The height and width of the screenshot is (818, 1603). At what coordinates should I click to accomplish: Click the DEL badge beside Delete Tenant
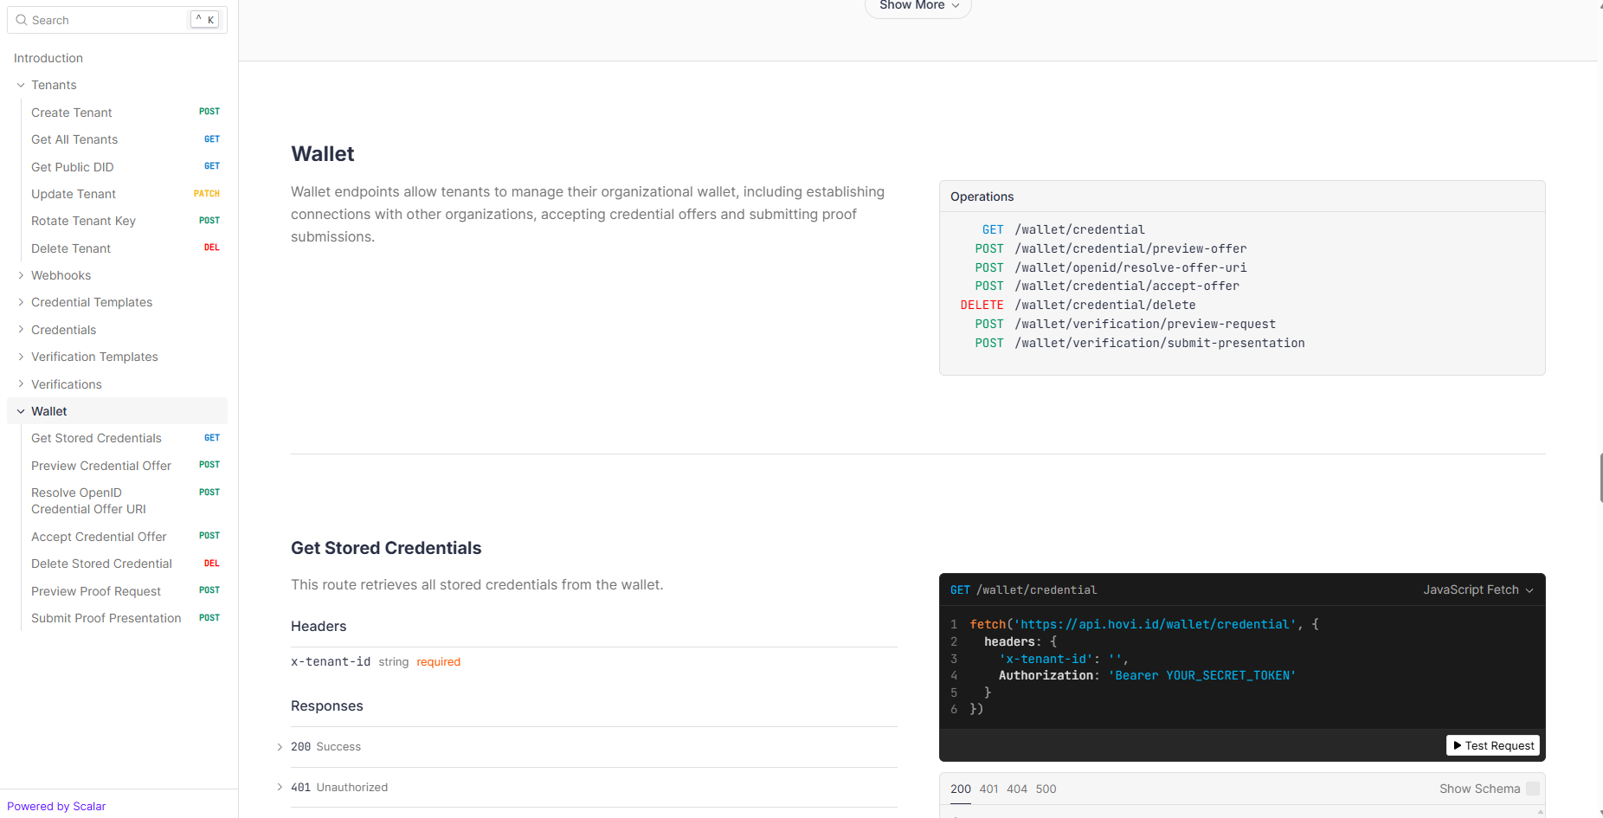(211, 248)
